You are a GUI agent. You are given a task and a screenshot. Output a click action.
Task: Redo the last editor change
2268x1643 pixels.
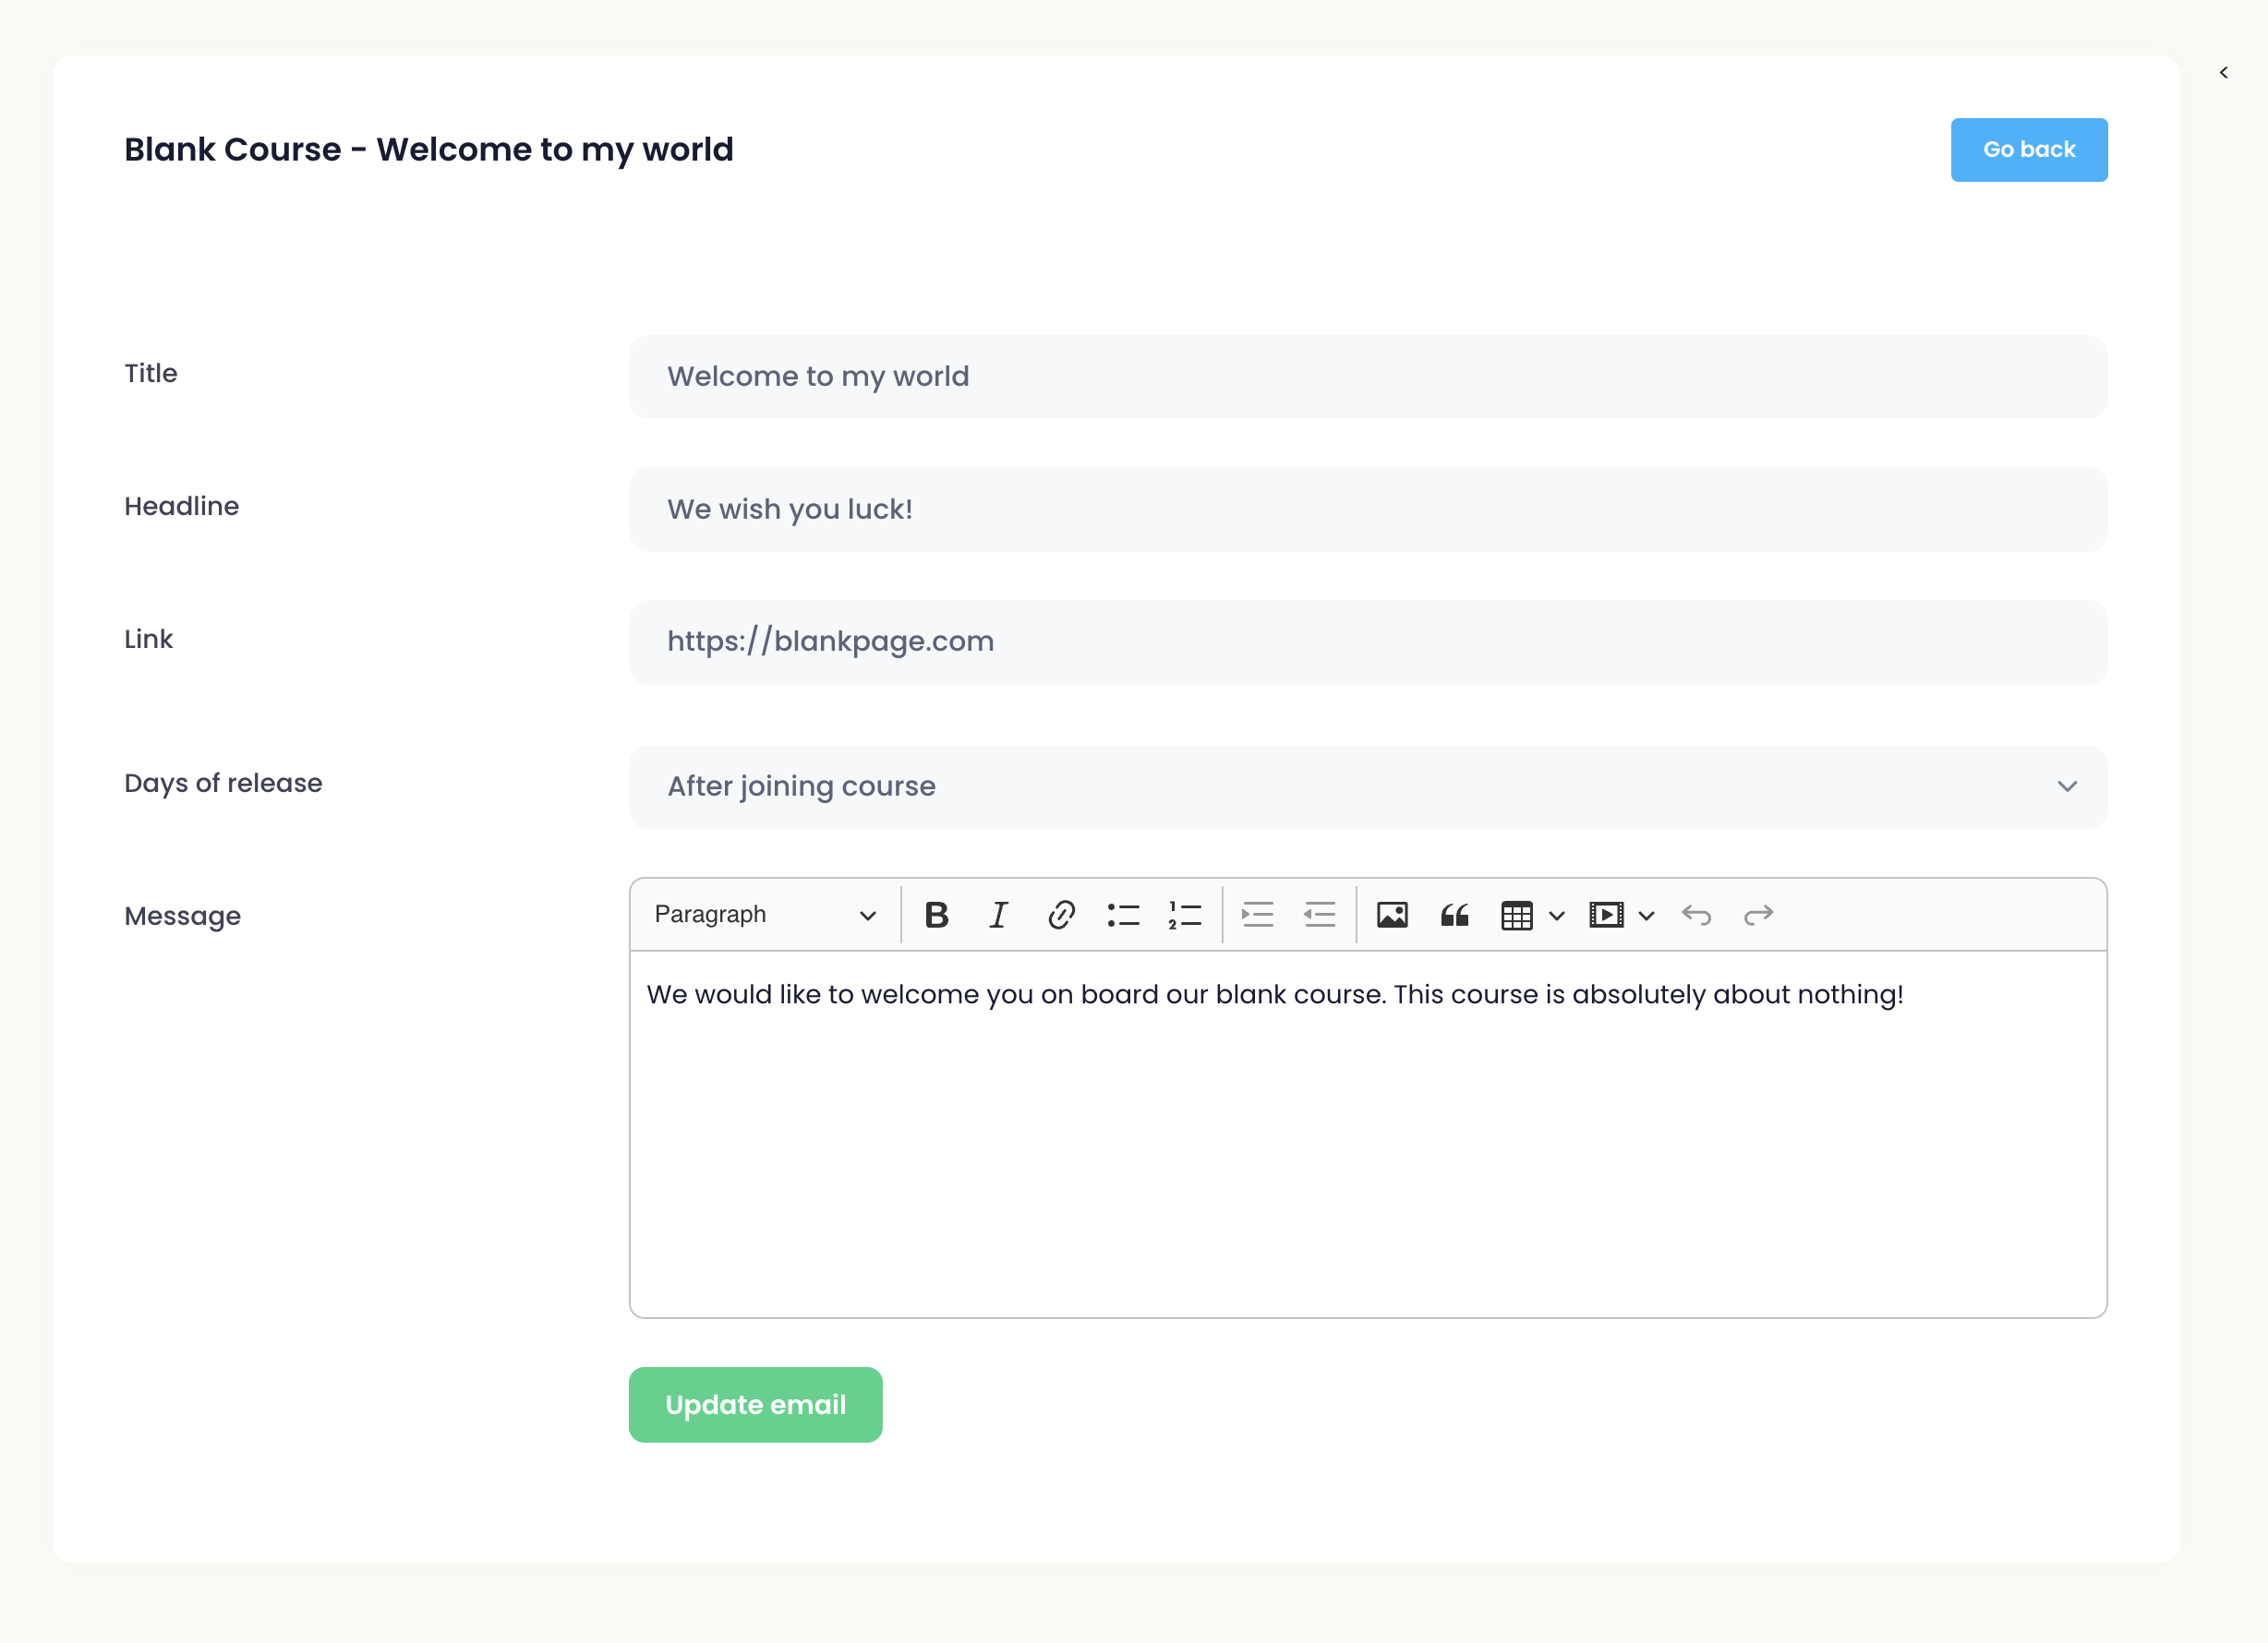(x=1759, y=915)
